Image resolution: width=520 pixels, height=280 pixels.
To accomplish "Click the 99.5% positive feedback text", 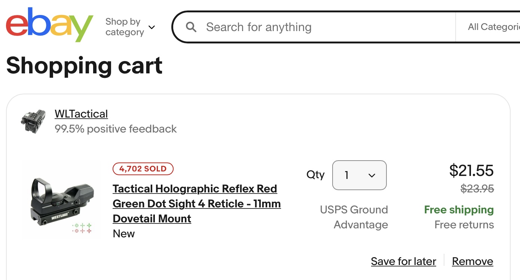I will point(116,129).
